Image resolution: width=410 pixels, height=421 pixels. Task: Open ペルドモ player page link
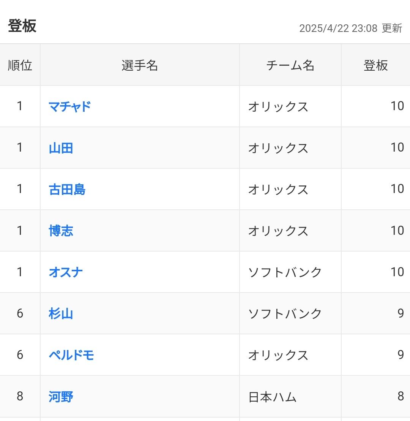click(71, 355)
